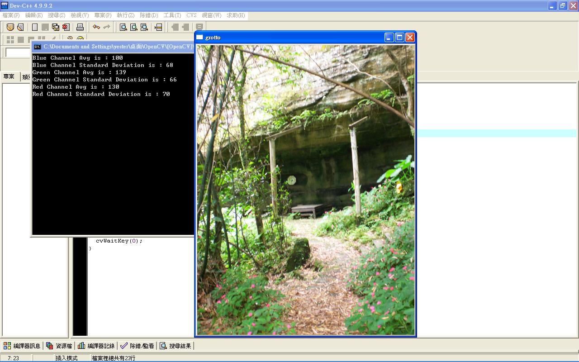Open the 除錯(D) menu
Viewport: 579px width, 362px height.
point(149,15)
